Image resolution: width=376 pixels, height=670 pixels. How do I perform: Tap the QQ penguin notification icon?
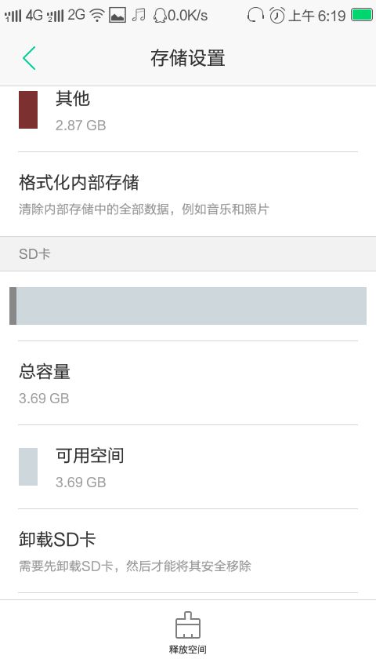pos(159,16)
